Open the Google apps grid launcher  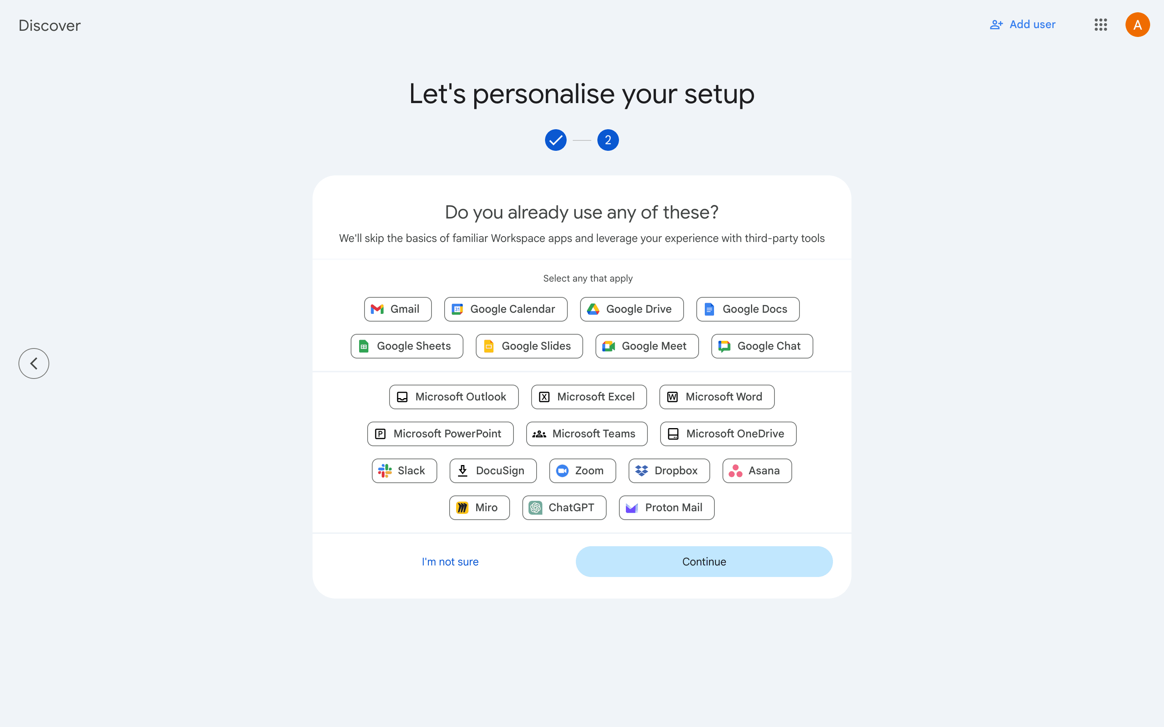tap(1100, 25)
